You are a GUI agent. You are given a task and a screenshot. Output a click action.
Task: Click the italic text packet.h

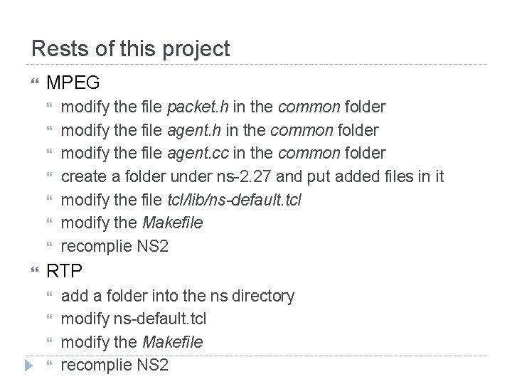[198, 107]
